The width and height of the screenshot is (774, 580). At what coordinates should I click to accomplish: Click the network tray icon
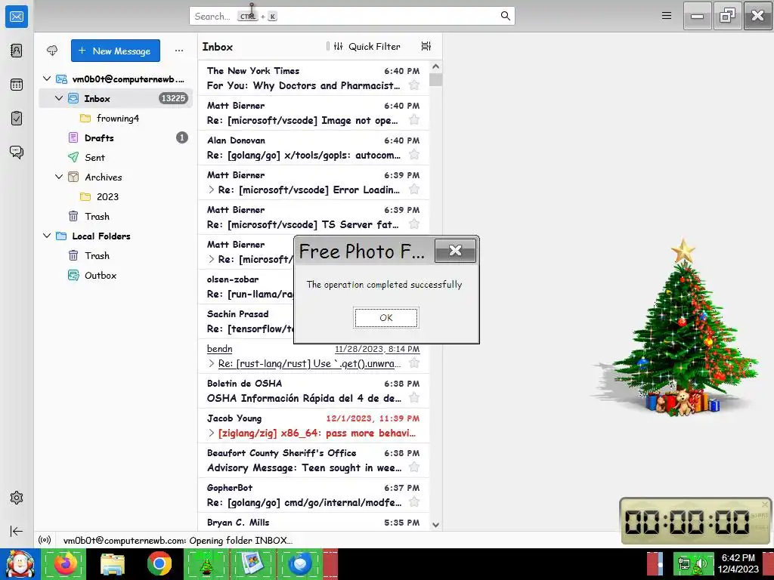pos(683,563)
